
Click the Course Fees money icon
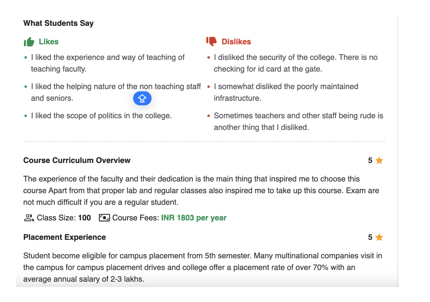click(x=104, y=218)
